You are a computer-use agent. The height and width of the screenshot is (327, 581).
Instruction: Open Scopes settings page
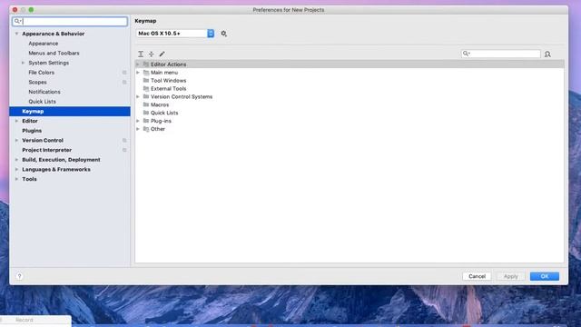pos(37,83)
